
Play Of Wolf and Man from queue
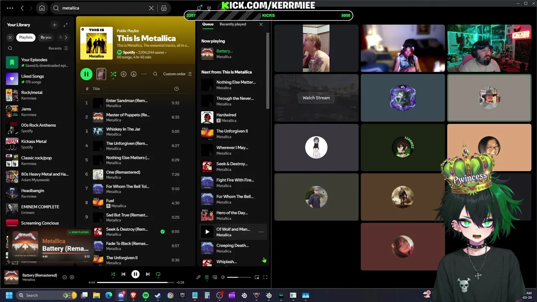[207, 232]
